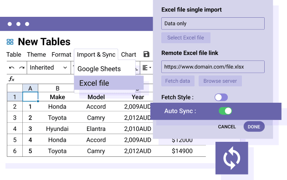Click the Select Excel file button
Image resolution: width=287 pixels, height=180 pixels.
pos(186,38)
